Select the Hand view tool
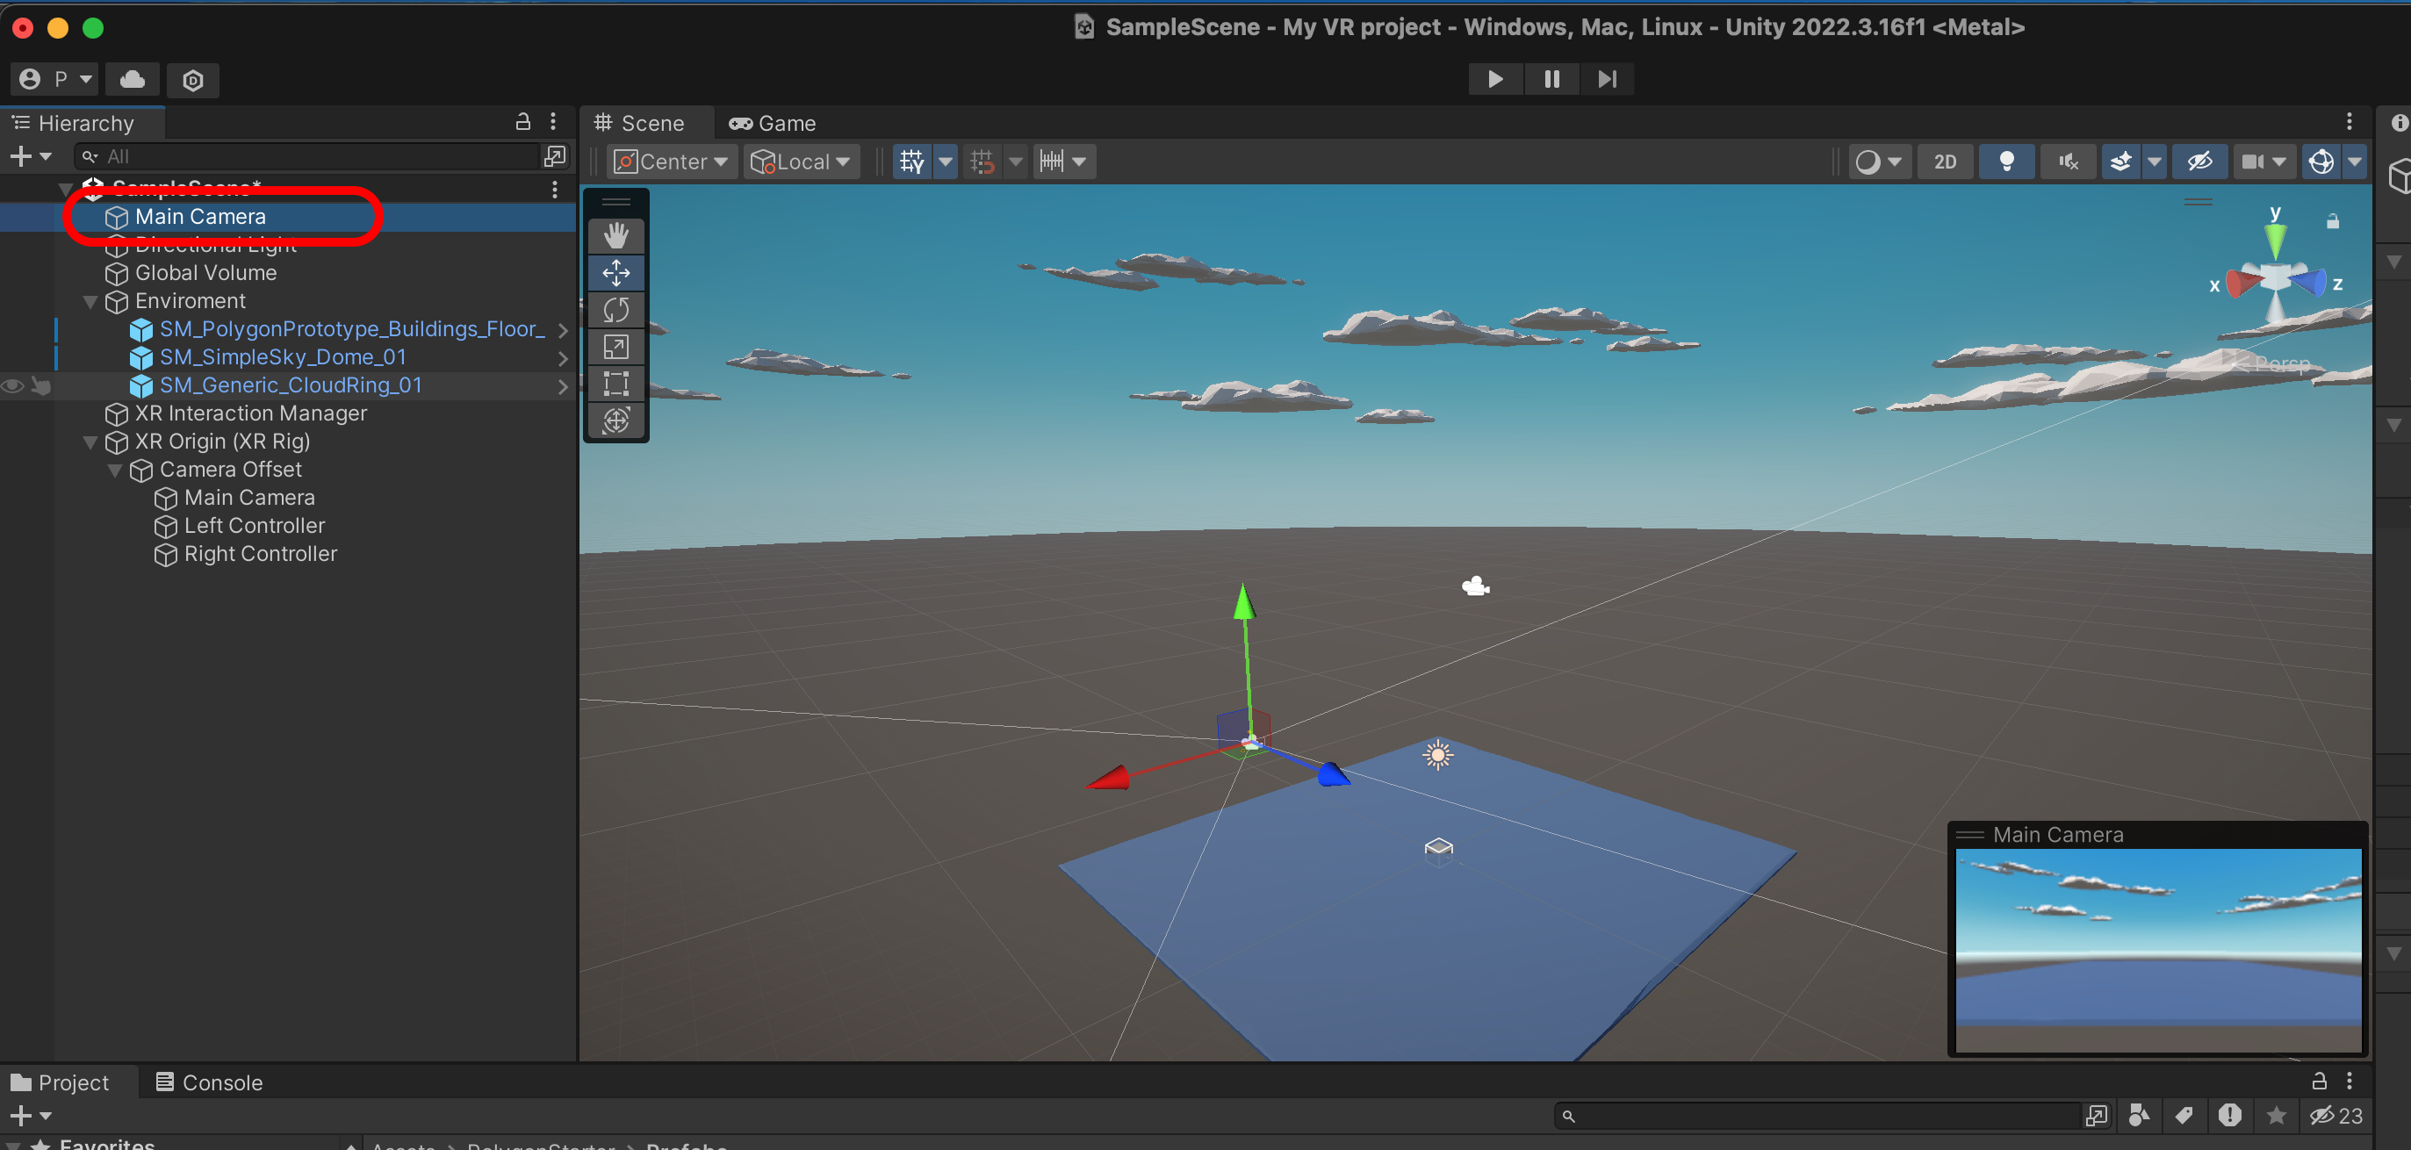The height and width of the screenshot is (1150, 2411). pos(615,235)
